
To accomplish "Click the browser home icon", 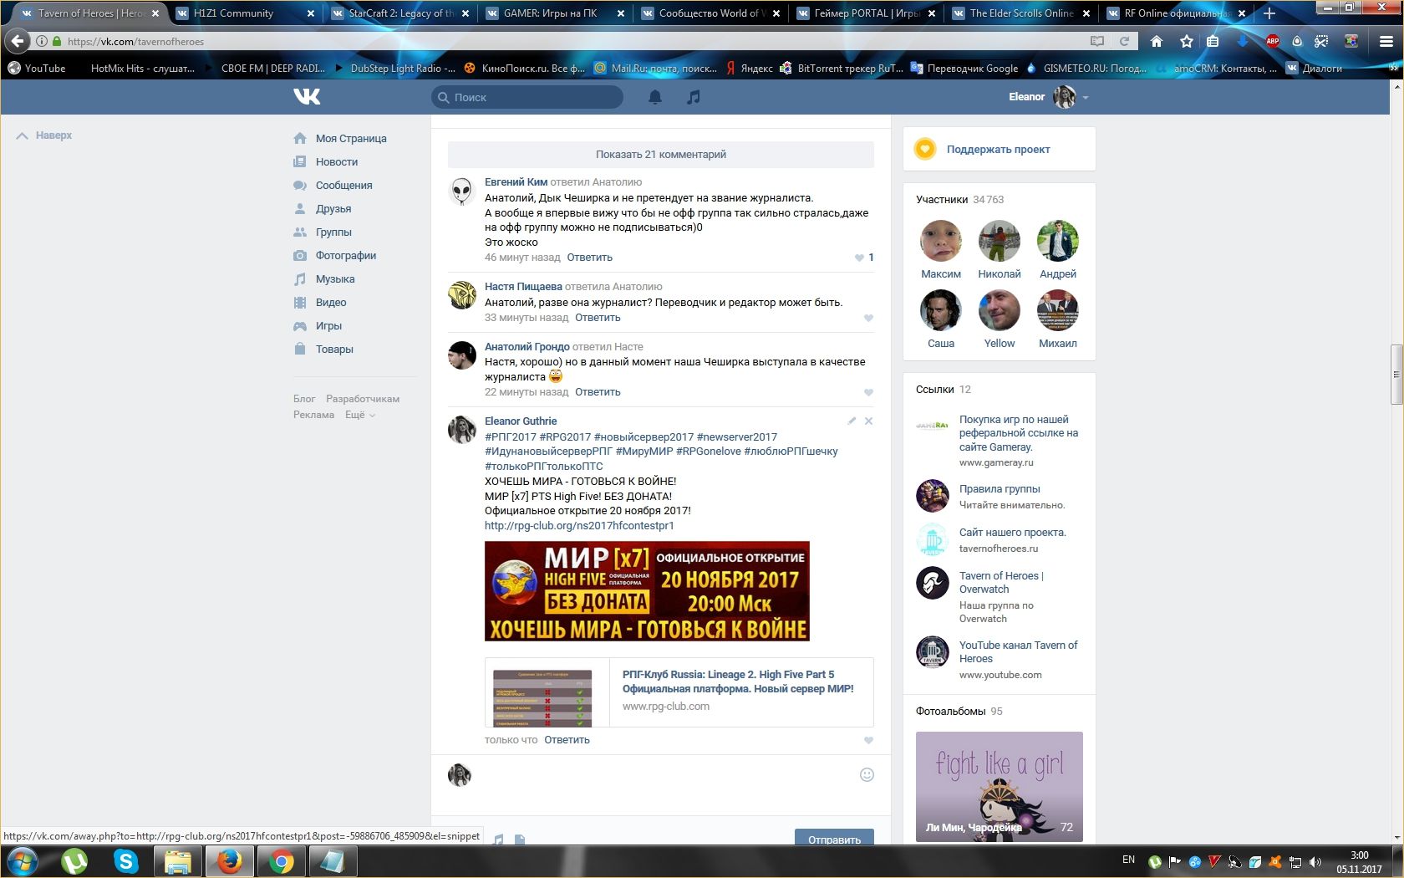I will point(1157,41).
